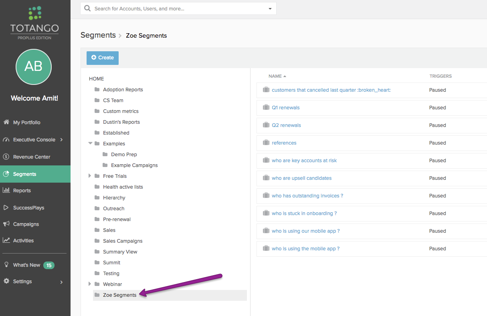487x316 pixels.
Task: Click the briefcase icon beside Q1 renewals
Action: pyautogui.click(x=266, y=107)
